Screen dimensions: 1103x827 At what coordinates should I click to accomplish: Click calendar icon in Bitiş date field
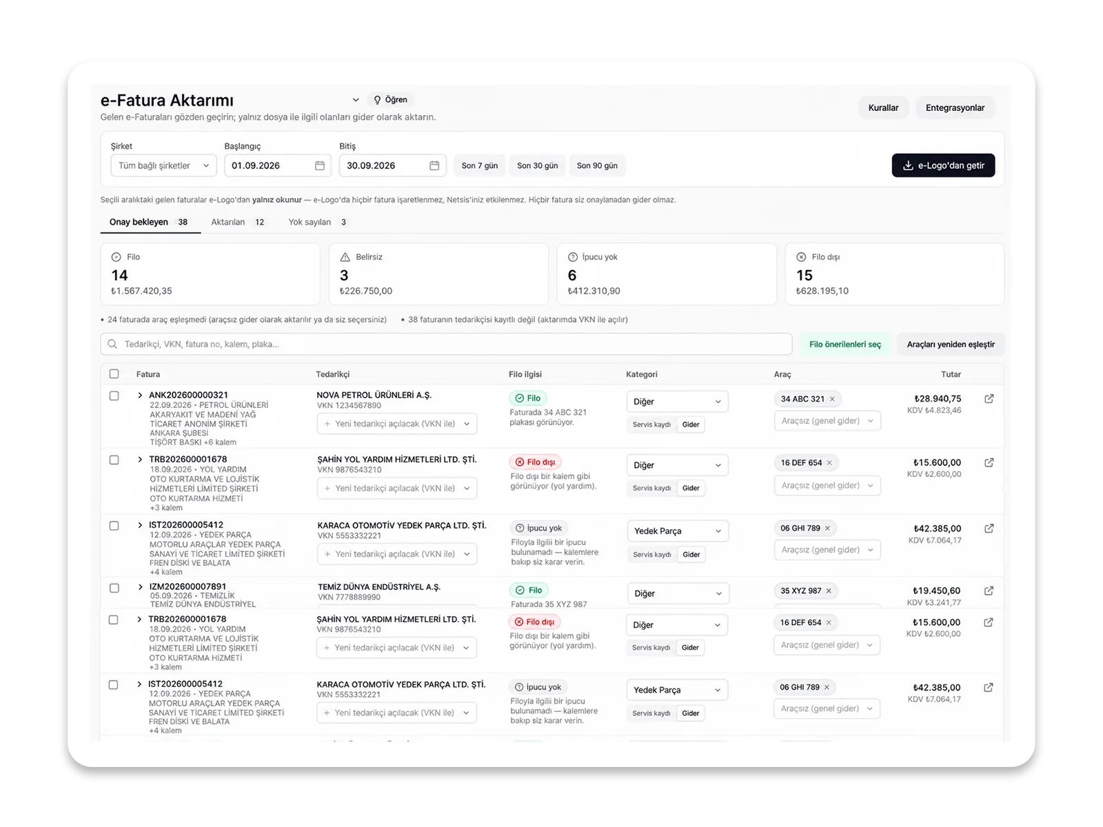click(434, 165)
